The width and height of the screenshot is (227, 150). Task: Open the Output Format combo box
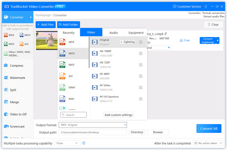(93, 125)
